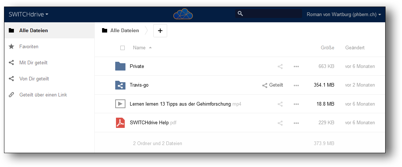This screenshot has width=402, height=167.
Task: Open the SWITCHdrive app dropdown menu
Action: [x=29, y=15]
